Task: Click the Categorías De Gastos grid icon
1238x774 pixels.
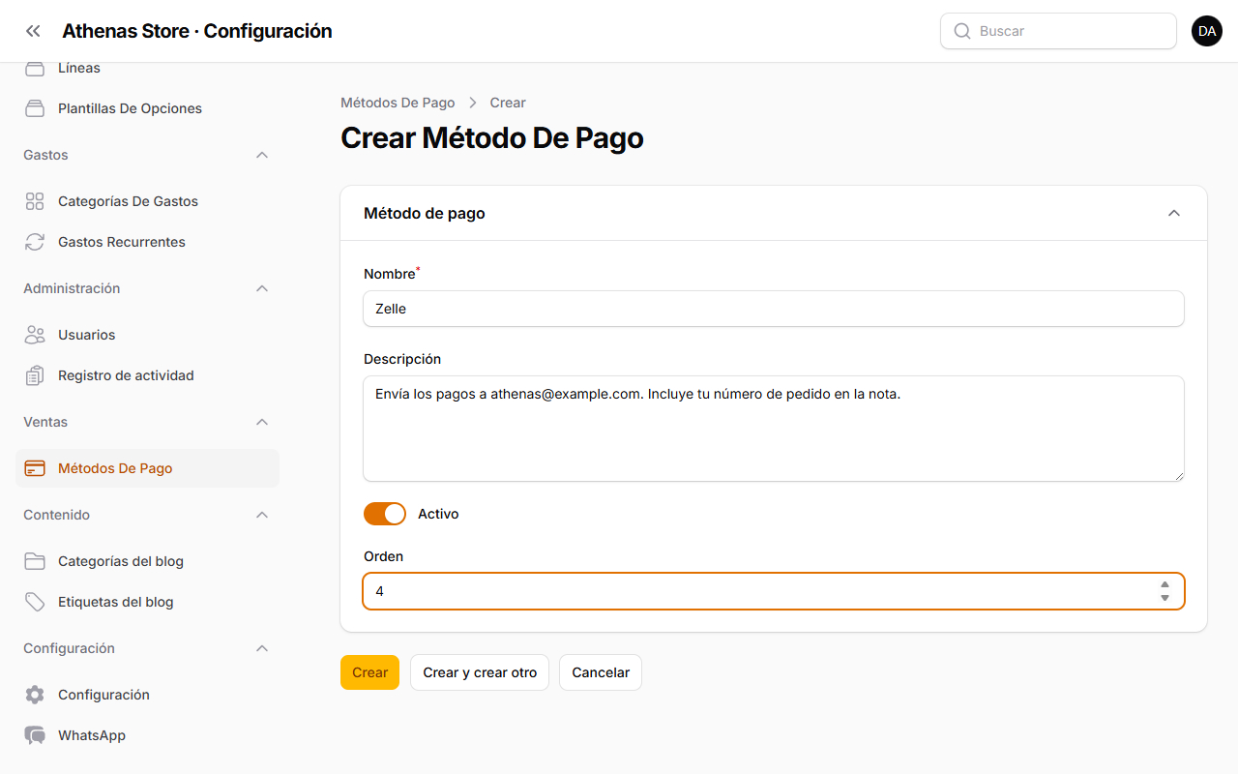Action: [35, 201]
